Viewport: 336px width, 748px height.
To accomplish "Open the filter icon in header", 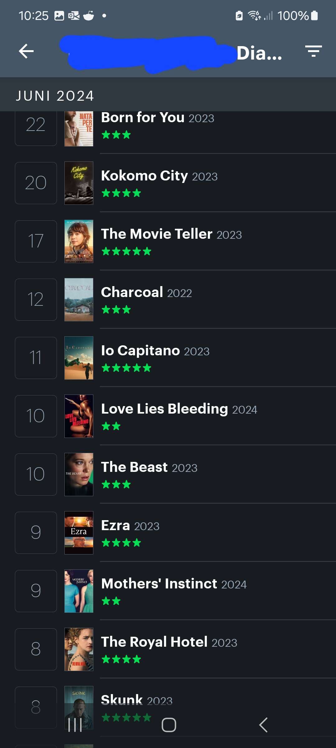I will pos(313,51).
